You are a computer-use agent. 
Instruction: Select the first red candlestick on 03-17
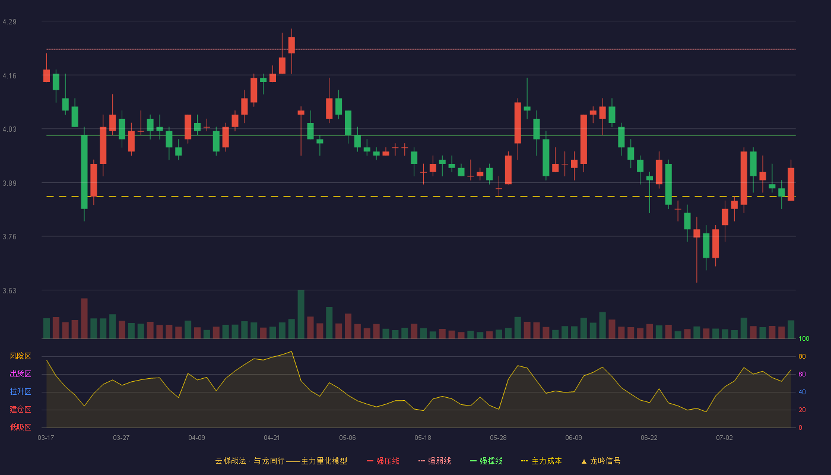coord(46,75)
